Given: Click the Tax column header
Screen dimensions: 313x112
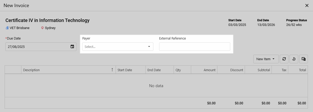Looking at the screenshot, I should pyautogui.click(x=284, y=70).
